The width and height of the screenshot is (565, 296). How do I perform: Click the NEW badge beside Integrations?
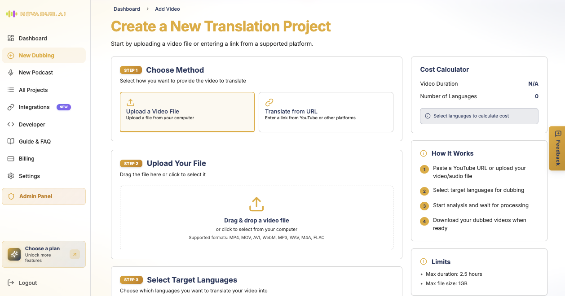(x=64, y=107)
